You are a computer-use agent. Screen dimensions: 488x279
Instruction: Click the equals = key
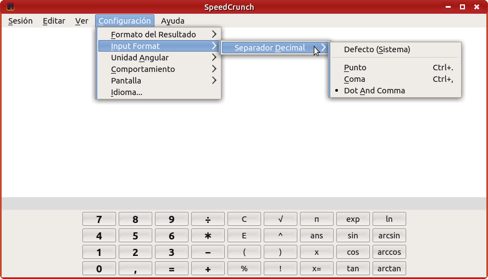(x=171, y=269)
